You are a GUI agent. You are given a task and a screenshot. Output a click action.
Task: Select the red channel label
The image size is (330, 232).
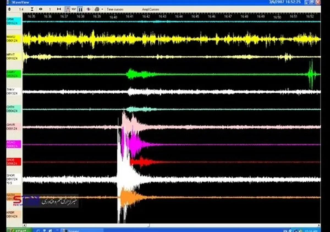[14, 162]
